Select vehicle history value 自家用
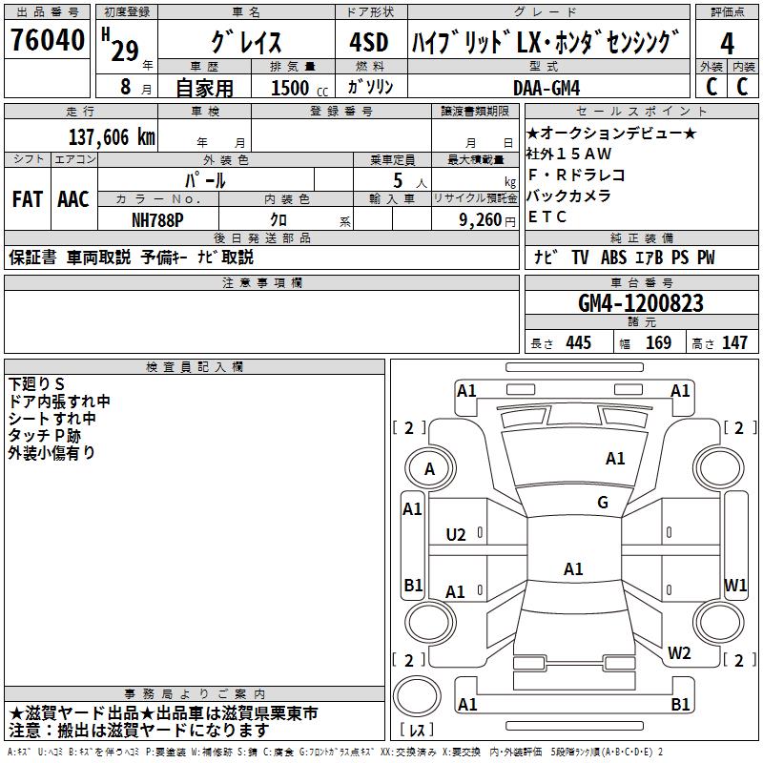 pyautogui.click(x=204, y=88)
